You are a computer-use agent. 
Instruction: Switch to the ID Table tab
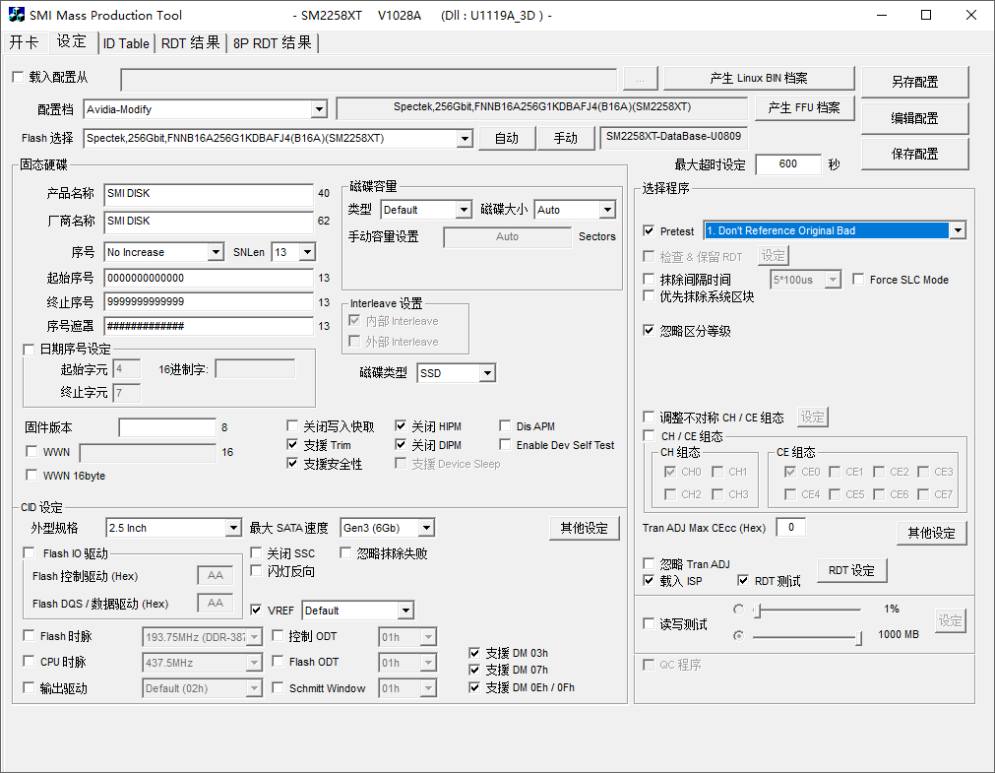[126, 43]
